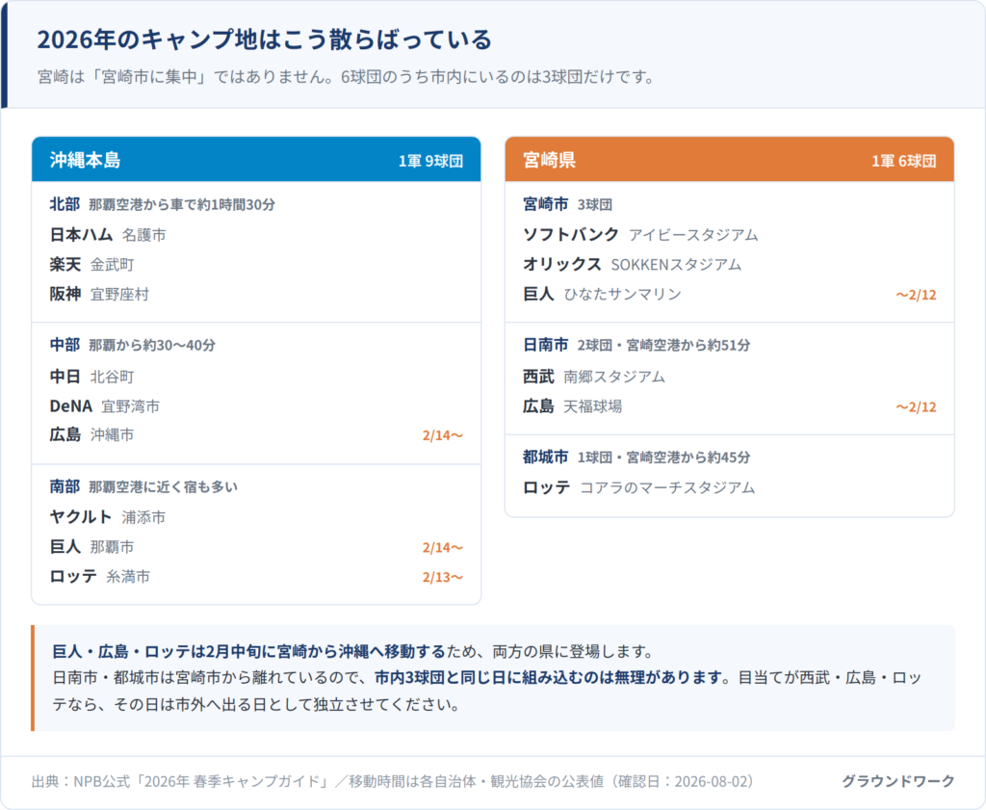The image size is (986, 810).
Task: Select the 宮崎県 card header
Action: (730, 160)
